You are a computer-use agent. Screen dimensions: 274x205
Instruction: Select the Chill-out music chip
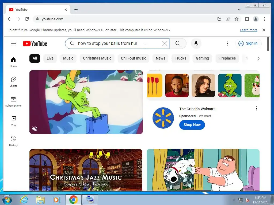pyautogui.click(x=134, y=58)
